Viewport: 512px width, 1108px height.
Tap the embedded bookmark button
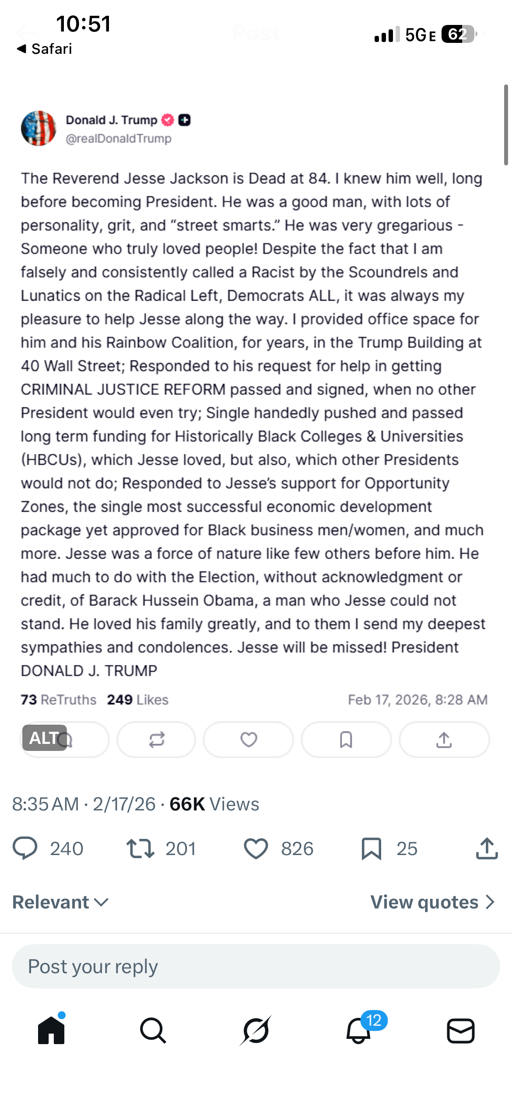click(346, 740)
